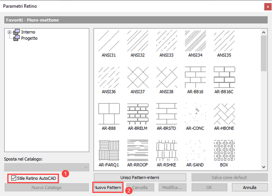Select the ANSI36 hatch pattern

point(109,80)
